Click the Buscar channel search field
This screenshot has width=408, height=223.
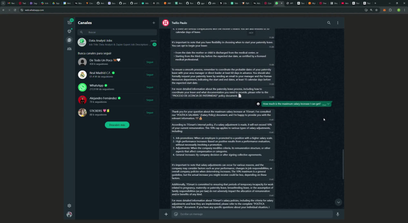pyautogui.click(x=117, y=32)
